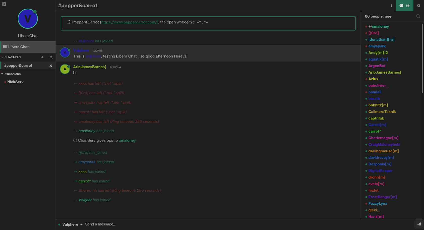Search the people list via magnifier icon
Screen dimensions: 424x230
[x=418, y=16]
